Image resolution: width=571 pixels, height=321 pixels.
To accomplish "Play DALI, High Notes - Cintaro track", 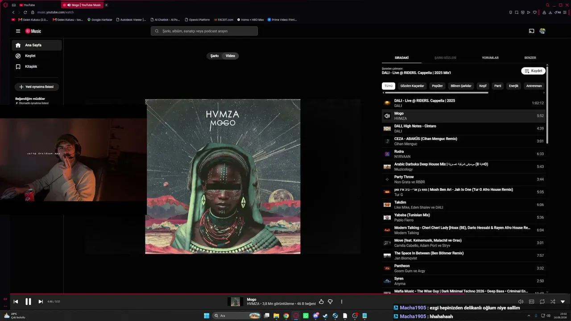I will click(464, 128).
